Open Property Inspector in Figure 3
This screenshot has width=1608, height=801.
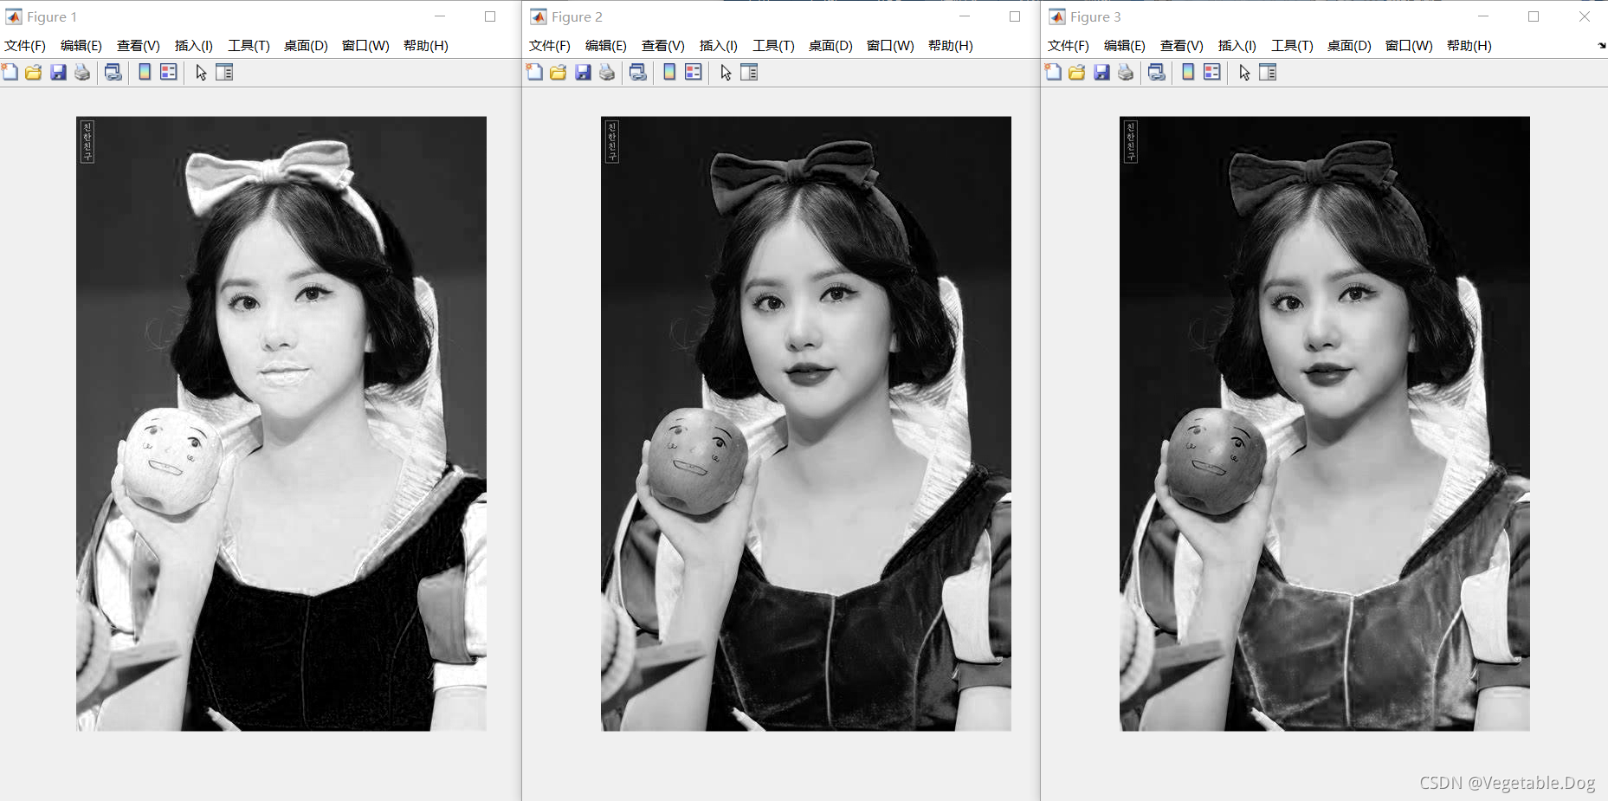pos(1268,72)
